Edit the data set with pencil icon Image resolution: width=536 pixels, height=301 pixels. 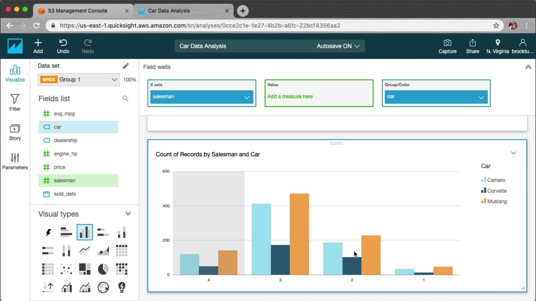[126, 66]
